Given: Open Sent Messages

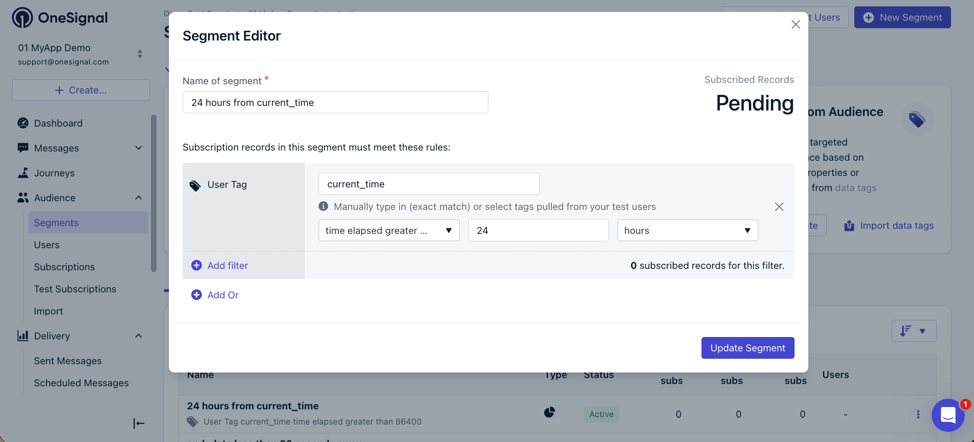Looking at the screenshot, I should [x=68, y=361].
